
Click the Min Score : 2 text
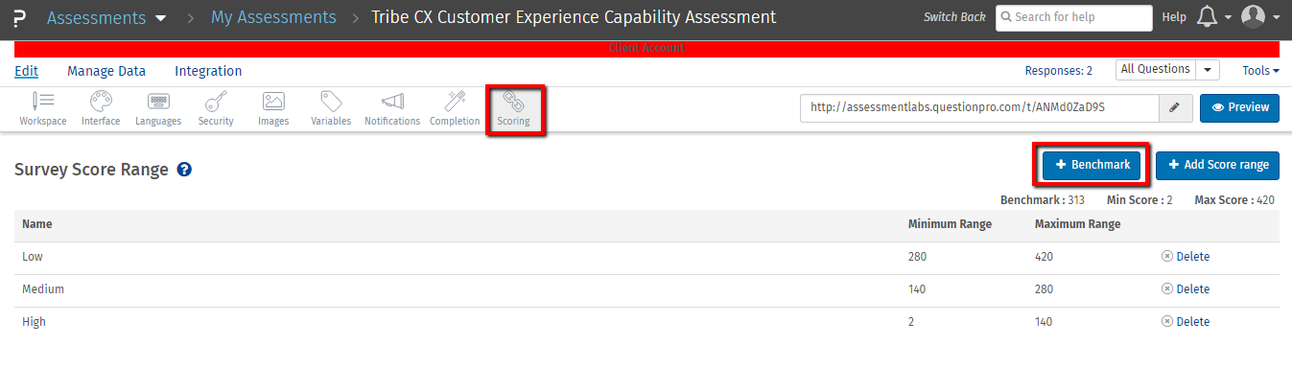(1139, 200)
